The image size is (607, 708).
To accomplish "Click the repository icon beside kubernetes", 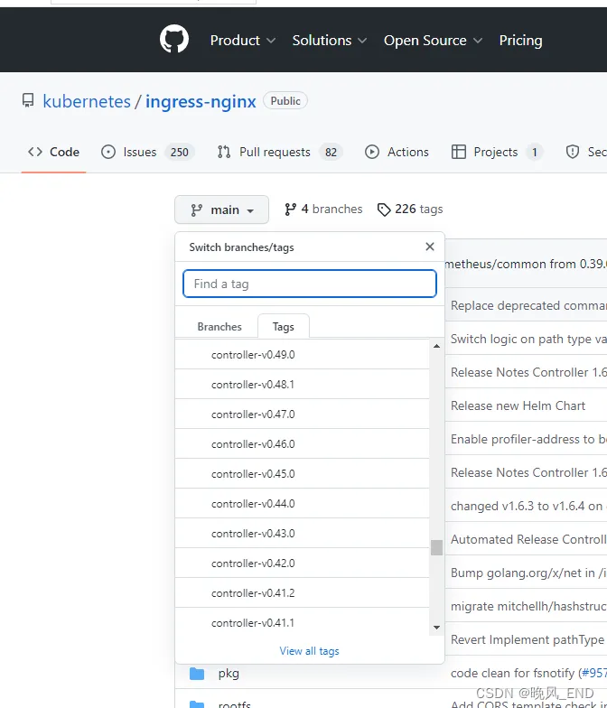I will click(x=28, y=101).
